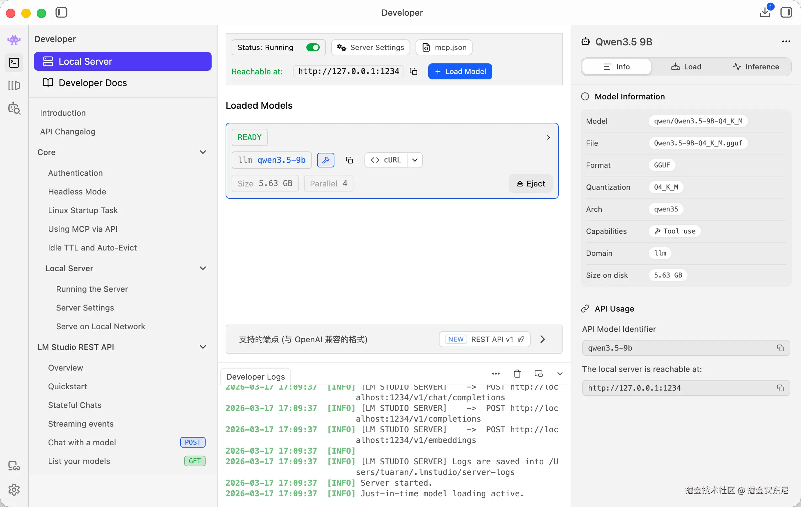Switch to the Load tab
Screen dimensions: 801x507
tap(686, 67)
